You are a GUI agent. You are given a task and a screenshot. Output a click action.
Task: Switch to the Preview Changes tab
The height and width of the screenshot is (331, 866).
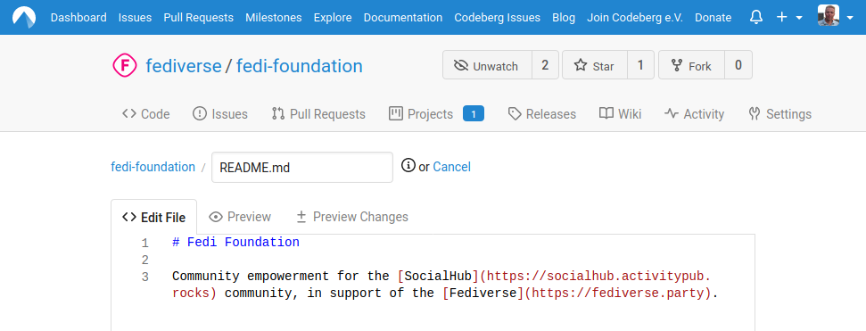(351, 217)
